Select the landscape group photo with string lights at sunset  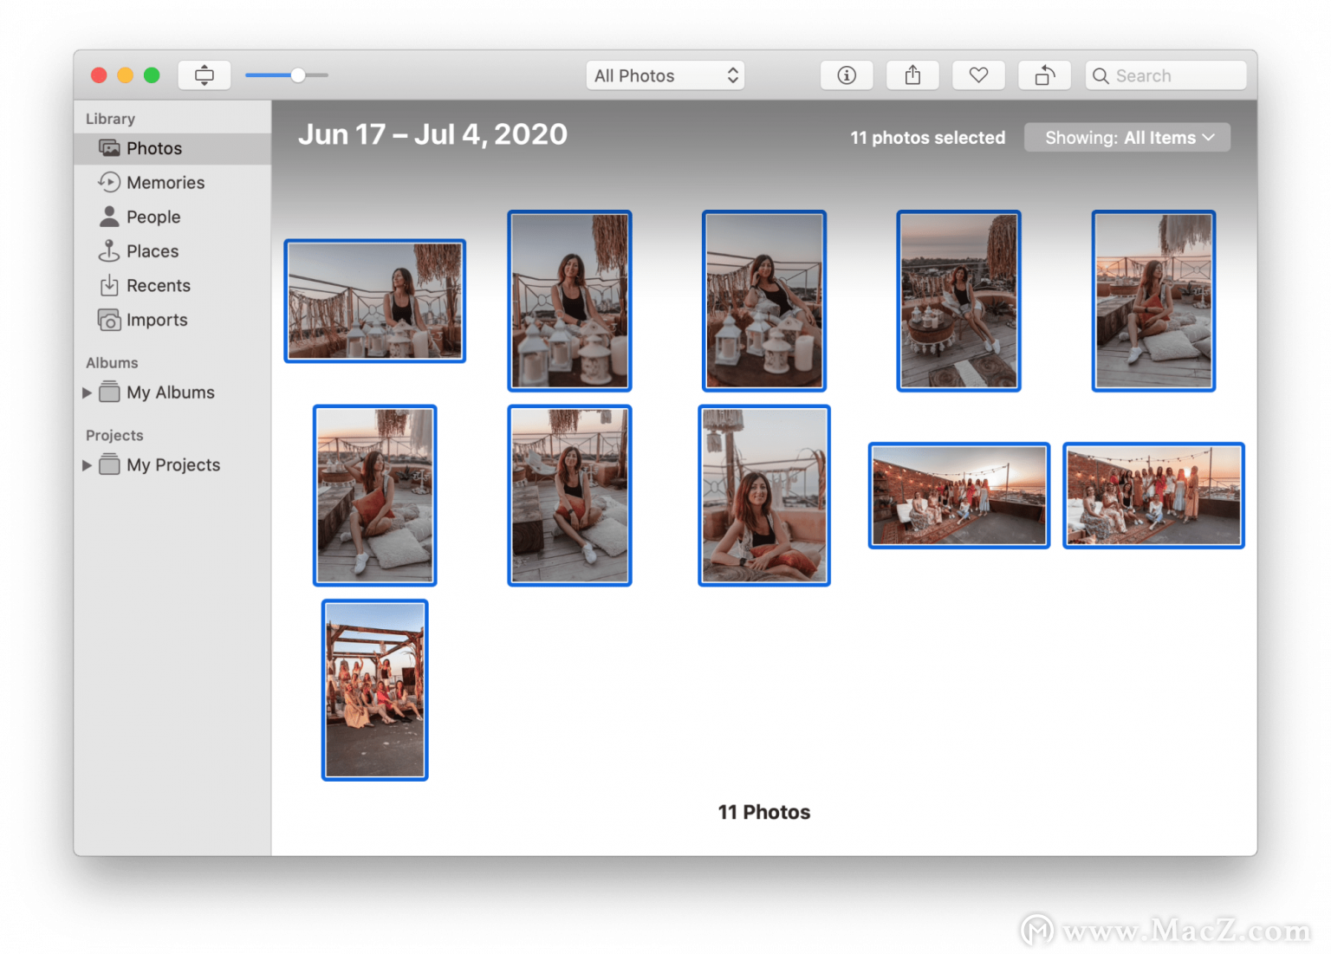[959, 496]
